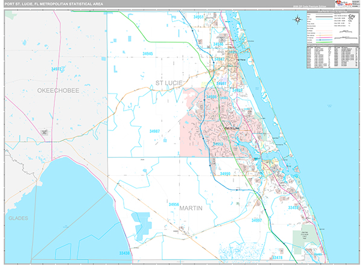The image size is (362, 265).
Task: Click the compass rose north indicator
Action: pos(298,19)
